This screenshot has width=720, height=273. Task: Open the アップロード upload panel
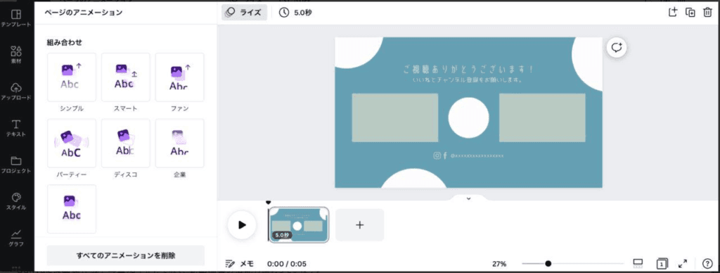16,91
